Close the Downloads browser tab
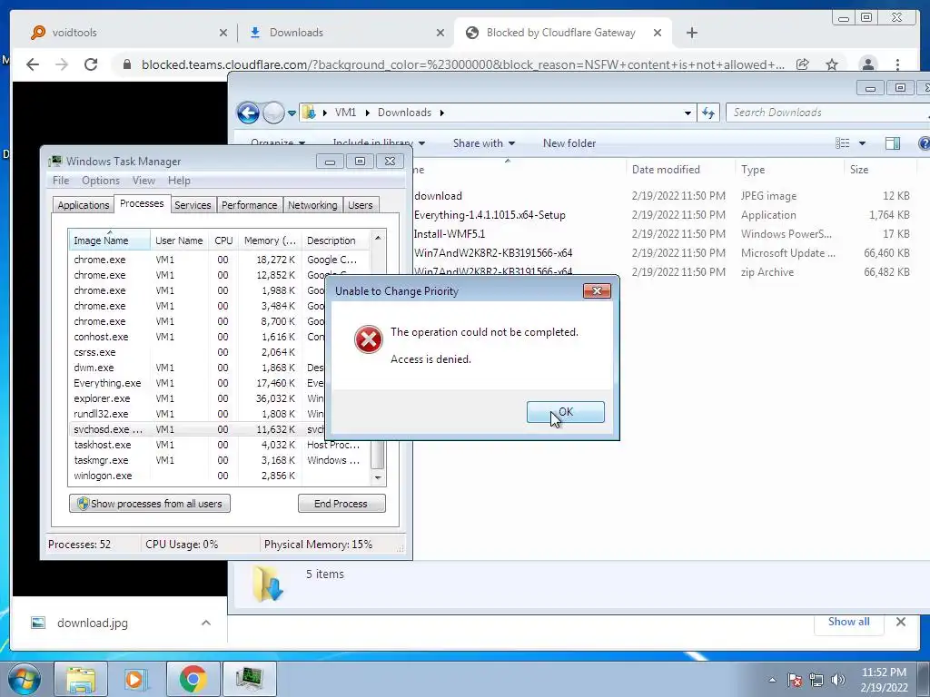Image resolution: width=930 pixels, height=697 pixels. (x=440, y=33)
